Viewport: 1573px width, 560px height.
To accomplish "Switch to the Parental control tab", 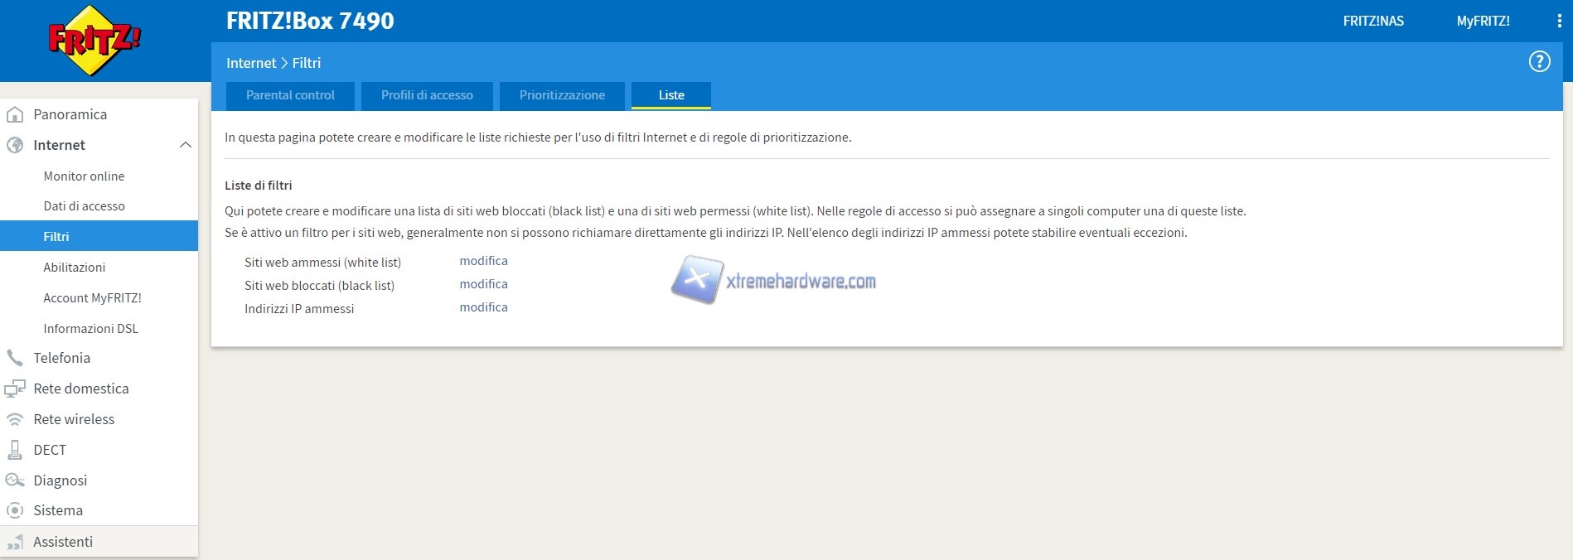I will pos(290,95).
